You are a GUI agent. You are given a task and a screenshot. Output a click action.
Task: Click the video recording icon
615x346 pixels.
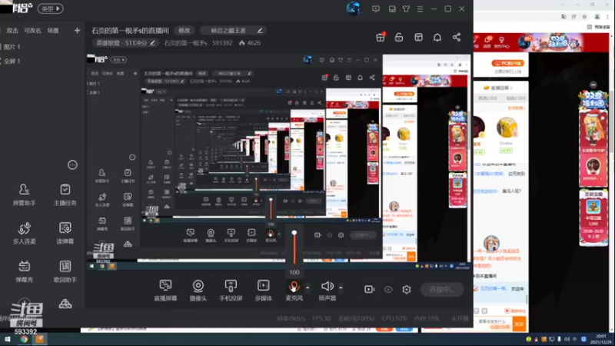[x=369, y=290]
